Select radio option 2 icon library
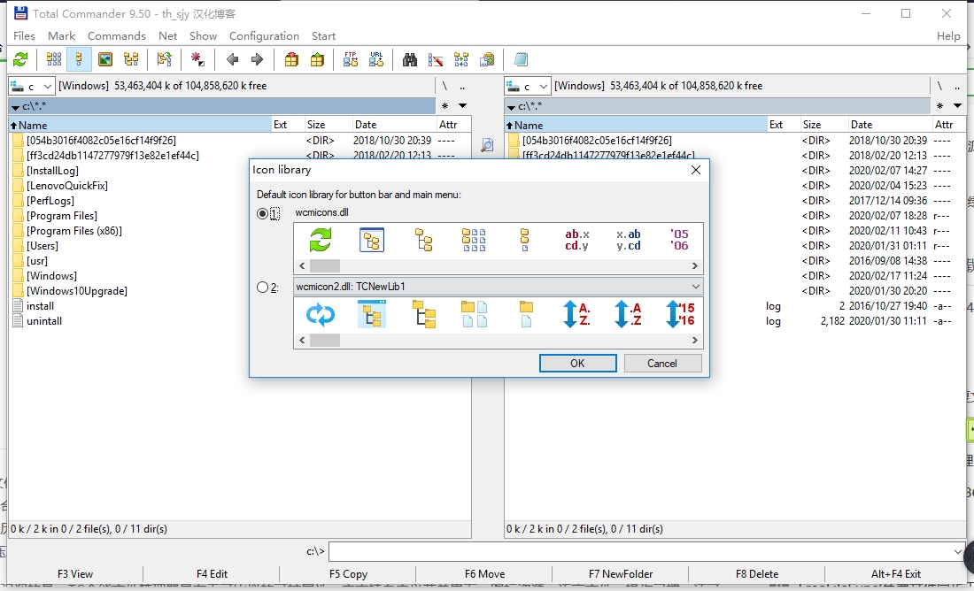 [262, 288]
